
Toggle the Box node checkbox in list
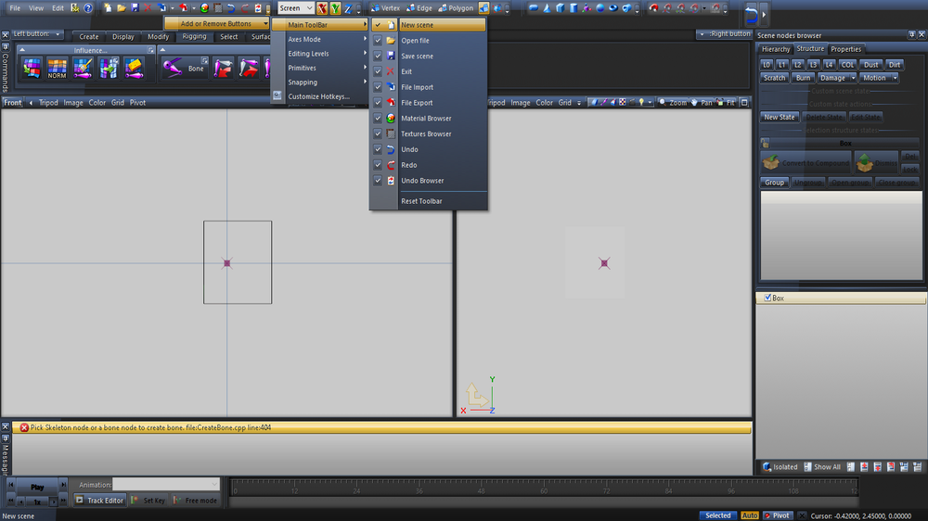[767, 298]
